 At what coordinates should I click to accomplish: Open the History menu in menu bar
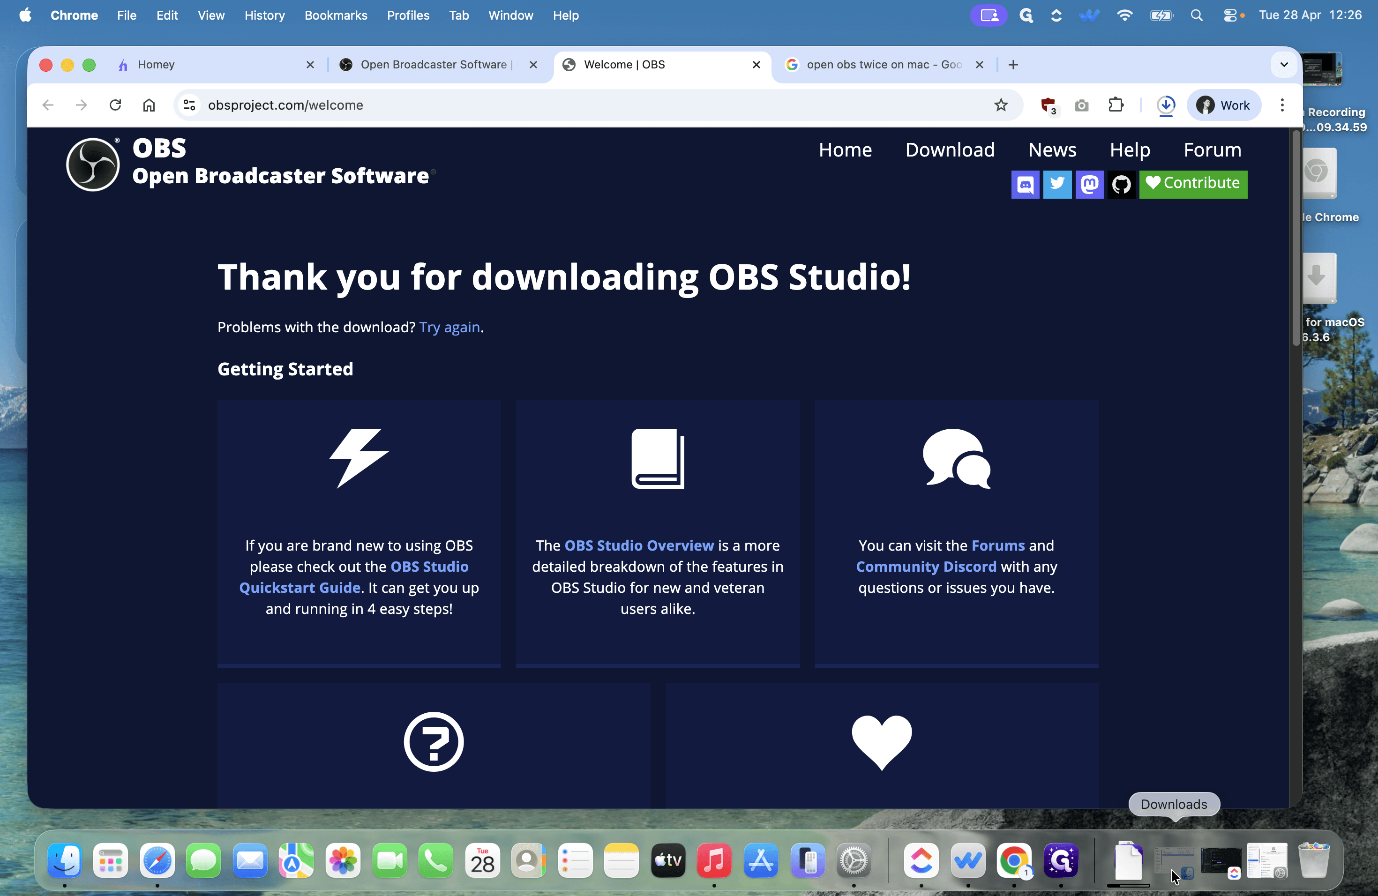coord(265,15)
